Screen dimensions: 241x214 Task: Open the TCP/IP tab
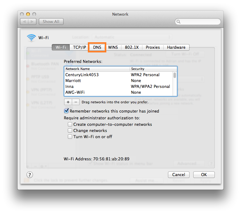(x=80, y=47)
